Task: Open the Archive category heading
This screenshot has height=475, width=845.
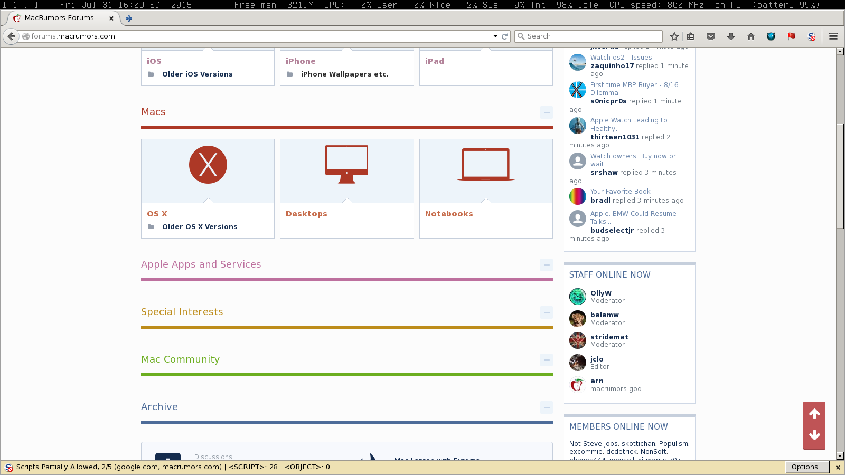Action: pos(159,407)
